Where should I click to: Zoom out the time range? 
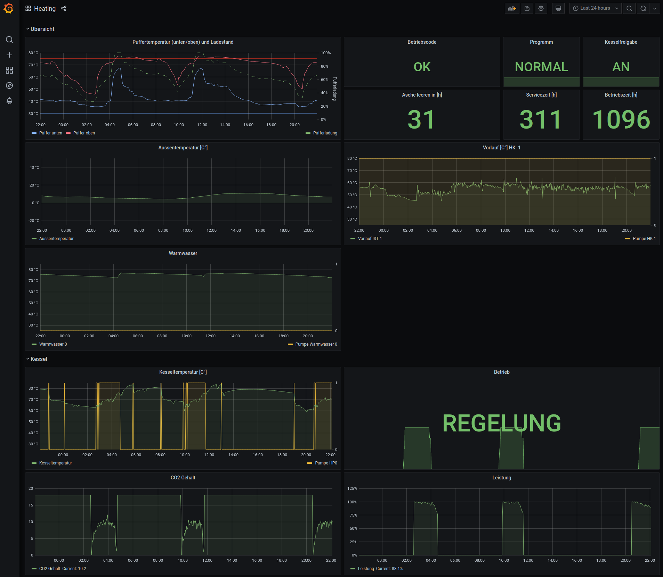[629, 8]
